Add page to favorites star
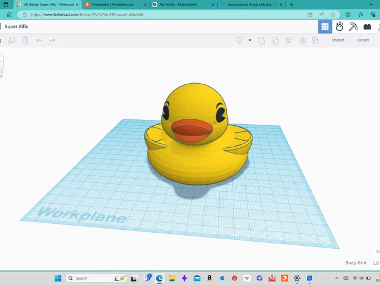The width and height of the screenshot is (380, 285). [x=332, y=14]
